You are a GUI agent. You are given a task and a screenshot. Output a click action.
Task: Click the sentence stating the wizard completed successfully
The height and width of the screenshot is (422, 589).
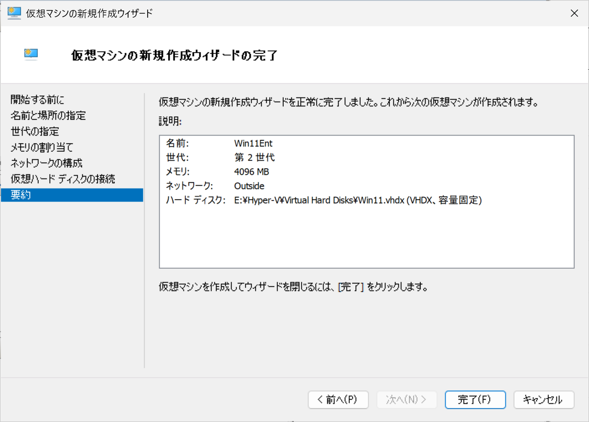point(349,102)
